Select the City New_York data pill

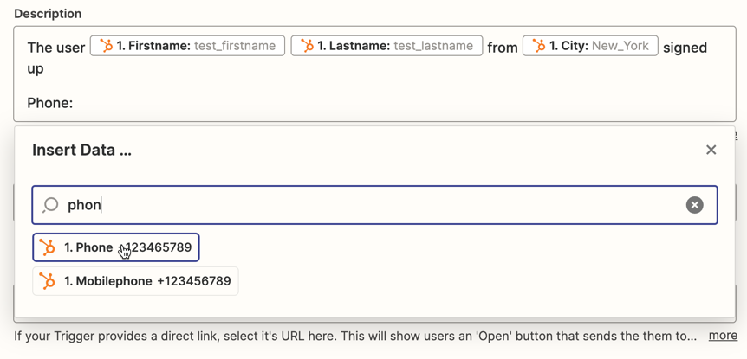point(590,46)
